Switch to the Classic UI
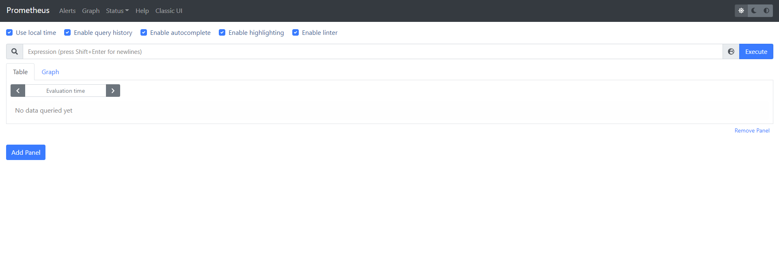The image size is (779, 269). click(169, 11)
